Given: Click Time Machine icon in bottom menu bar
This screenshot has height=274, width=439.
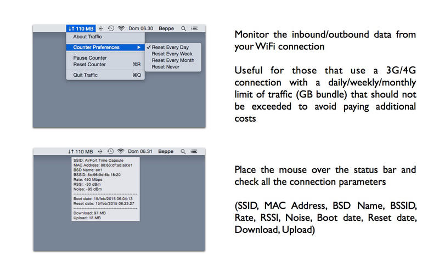Looking at the screenshot, I should (x=110, y=151).
